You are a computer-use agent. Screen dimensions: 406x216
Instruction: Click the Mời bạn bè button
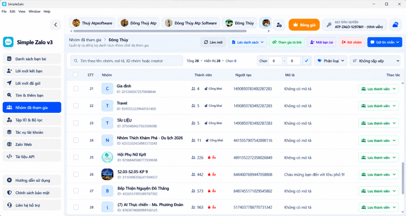[322, 42]
